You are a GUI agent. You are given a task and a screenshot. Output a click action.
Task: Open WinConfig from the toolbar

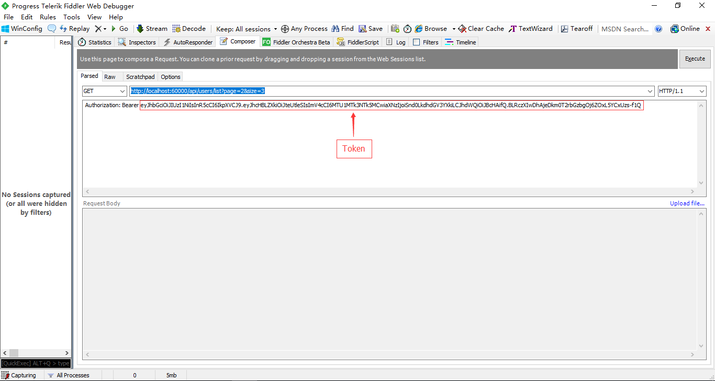point(22,29)
